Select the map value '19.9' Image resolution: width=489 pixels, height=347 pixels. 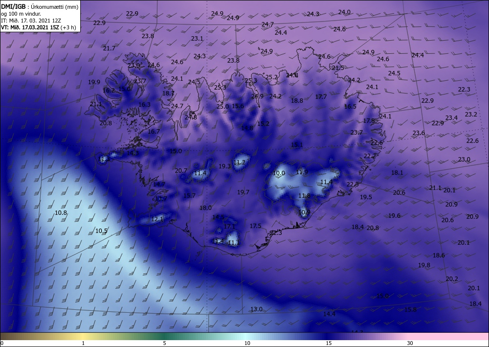(94, 82)
